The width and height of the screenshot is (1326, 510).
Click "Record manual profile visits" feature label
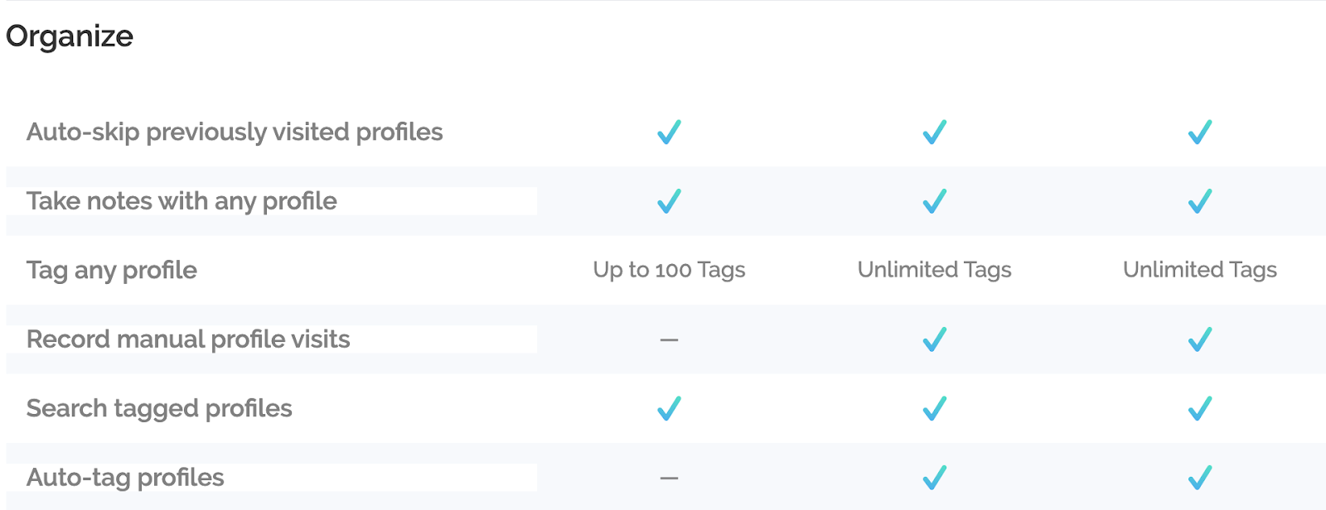tap(188, 339)
